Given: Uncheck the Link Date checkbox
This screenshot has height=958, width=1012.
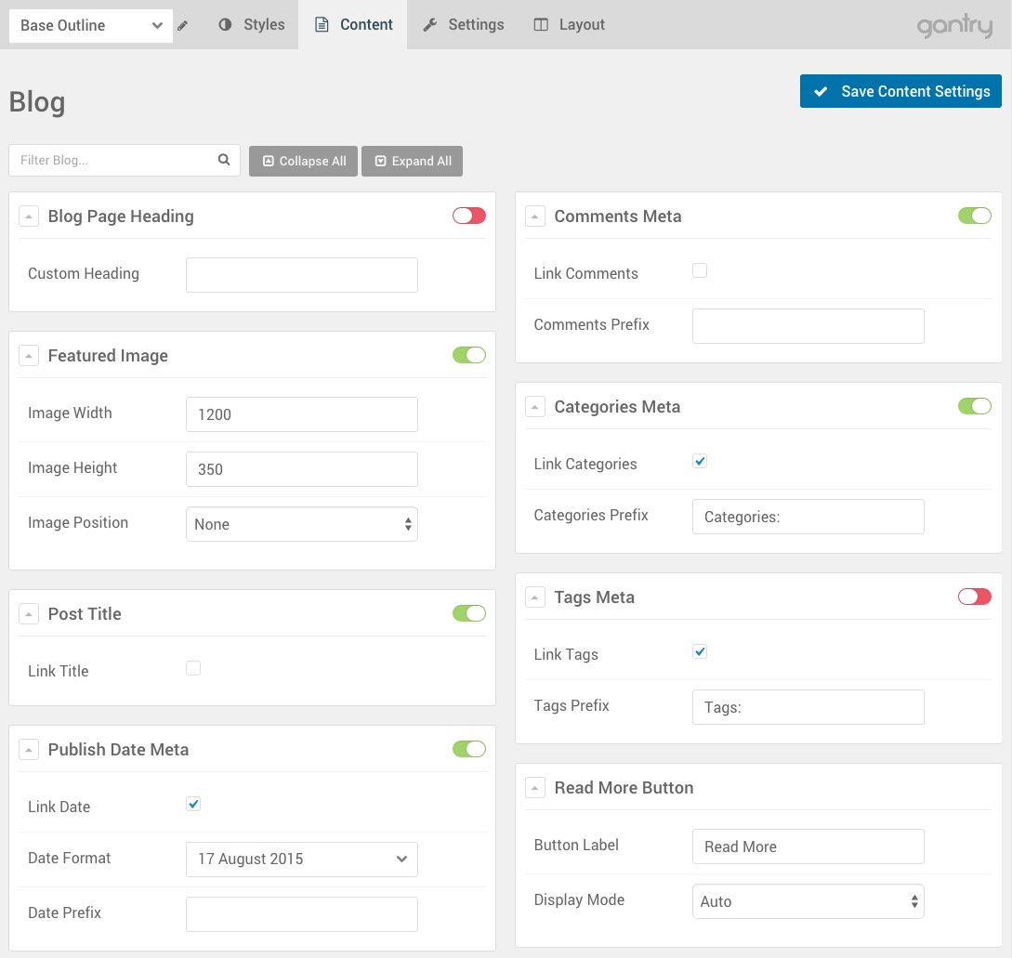Looking at the screenshot, I should (x=193, y=804).
